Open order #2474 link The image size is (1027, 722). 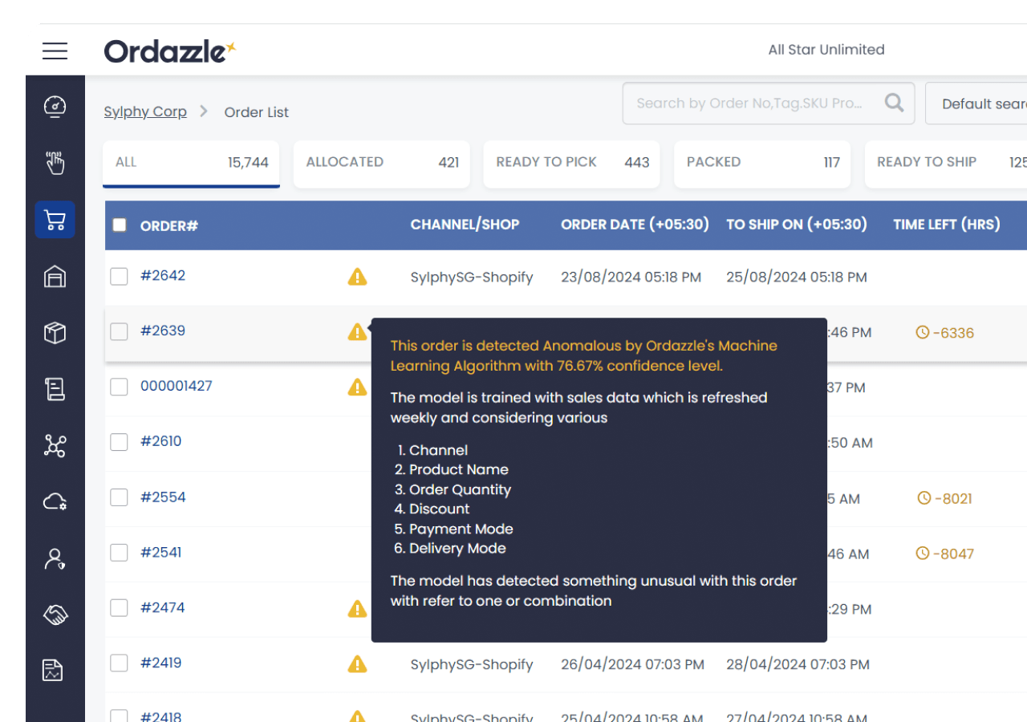pos(163,607)
